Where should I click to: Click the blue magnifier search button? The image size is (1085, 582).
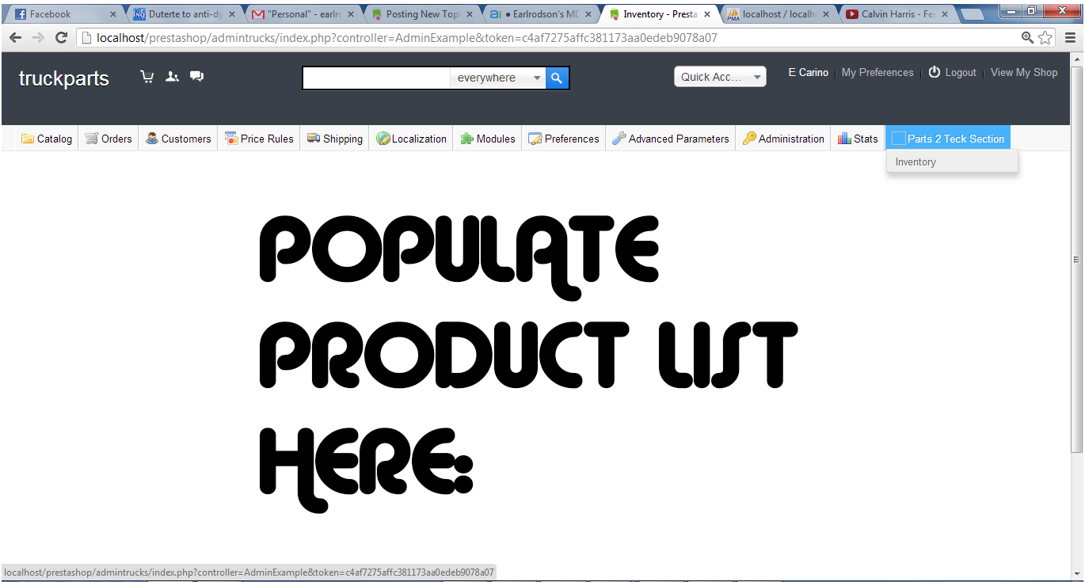tap(557, 78)
